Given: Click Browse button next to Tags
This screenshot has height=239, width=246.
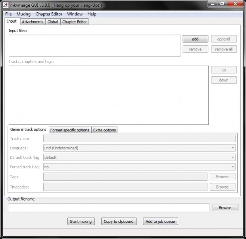Looking at the screenshot, I should point(223,177).
